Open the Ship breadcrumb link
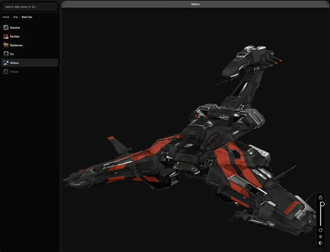 (16, 17)
